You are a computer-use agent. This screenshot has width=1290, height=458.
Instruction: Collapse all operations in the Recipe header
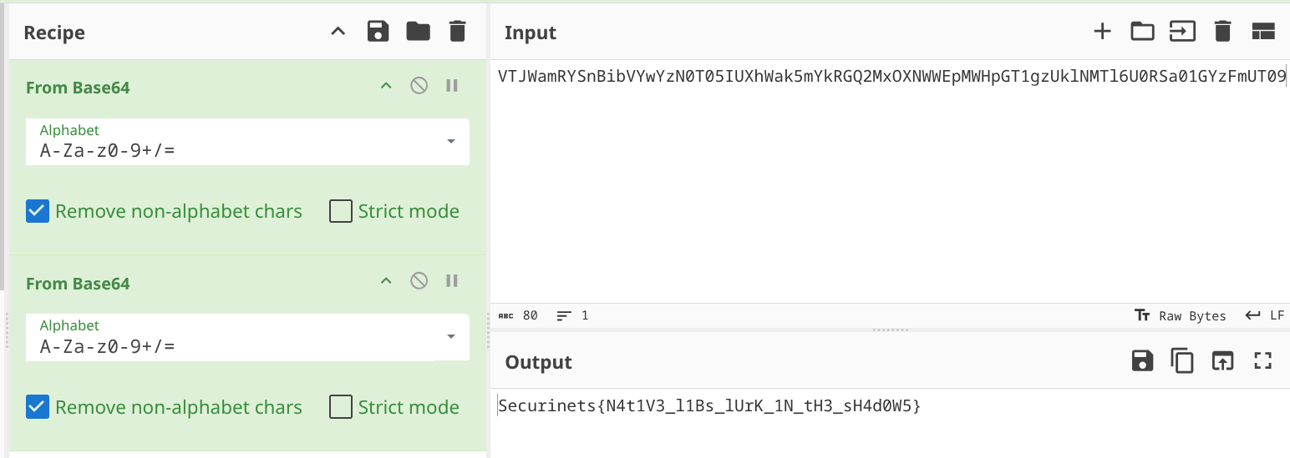[x=338, y=32]
